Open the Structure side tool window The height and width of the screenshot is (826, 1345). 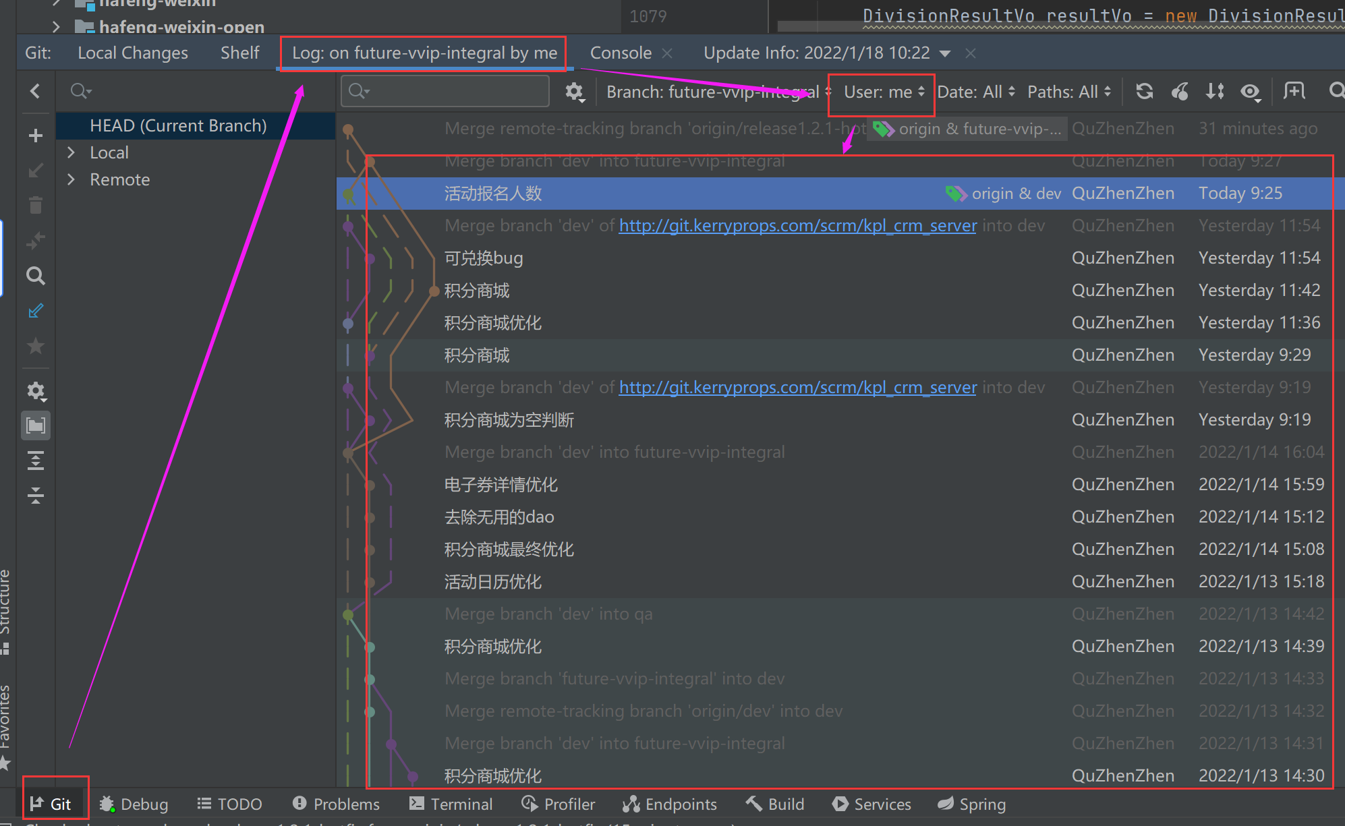(x=5, y=611)
